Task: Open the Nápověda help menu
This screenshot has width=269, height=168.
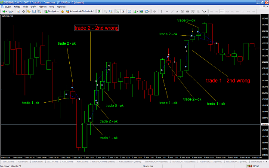Action: point(61,7)
